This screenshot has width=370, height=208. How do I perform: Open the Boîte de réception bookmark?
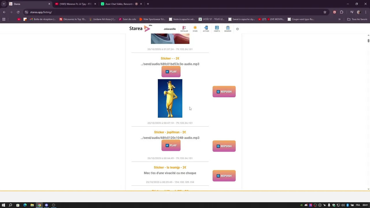[x=42, y=19]
